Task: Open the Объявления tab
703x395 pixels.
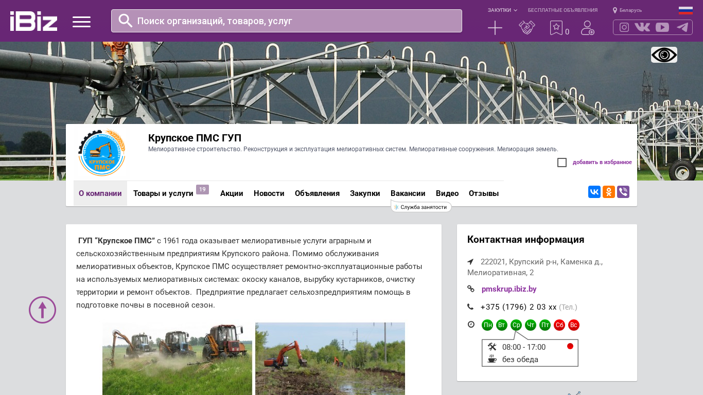Action: point(317,193)
